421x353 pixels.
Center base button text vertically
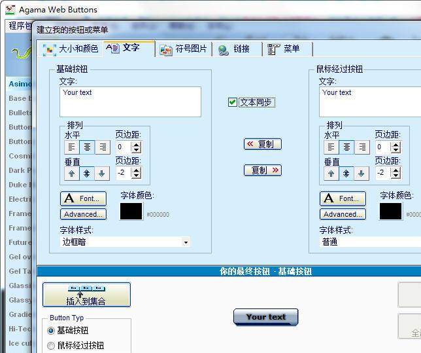click(87, 174)
